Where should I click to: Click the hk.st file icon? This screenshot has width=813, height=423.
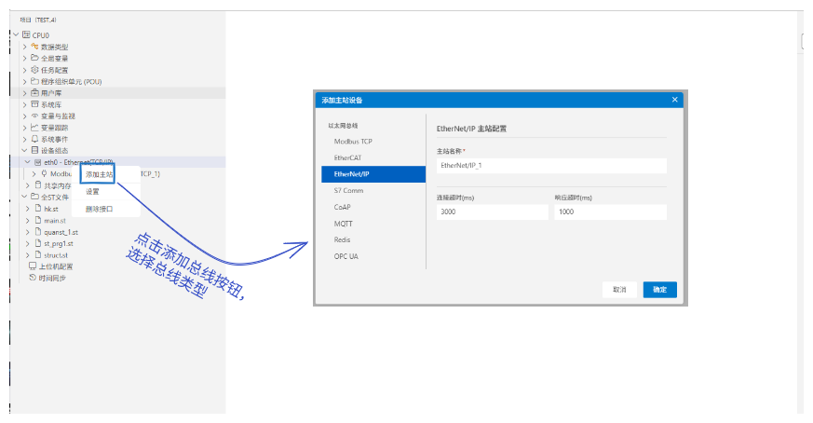click(37, 208)
